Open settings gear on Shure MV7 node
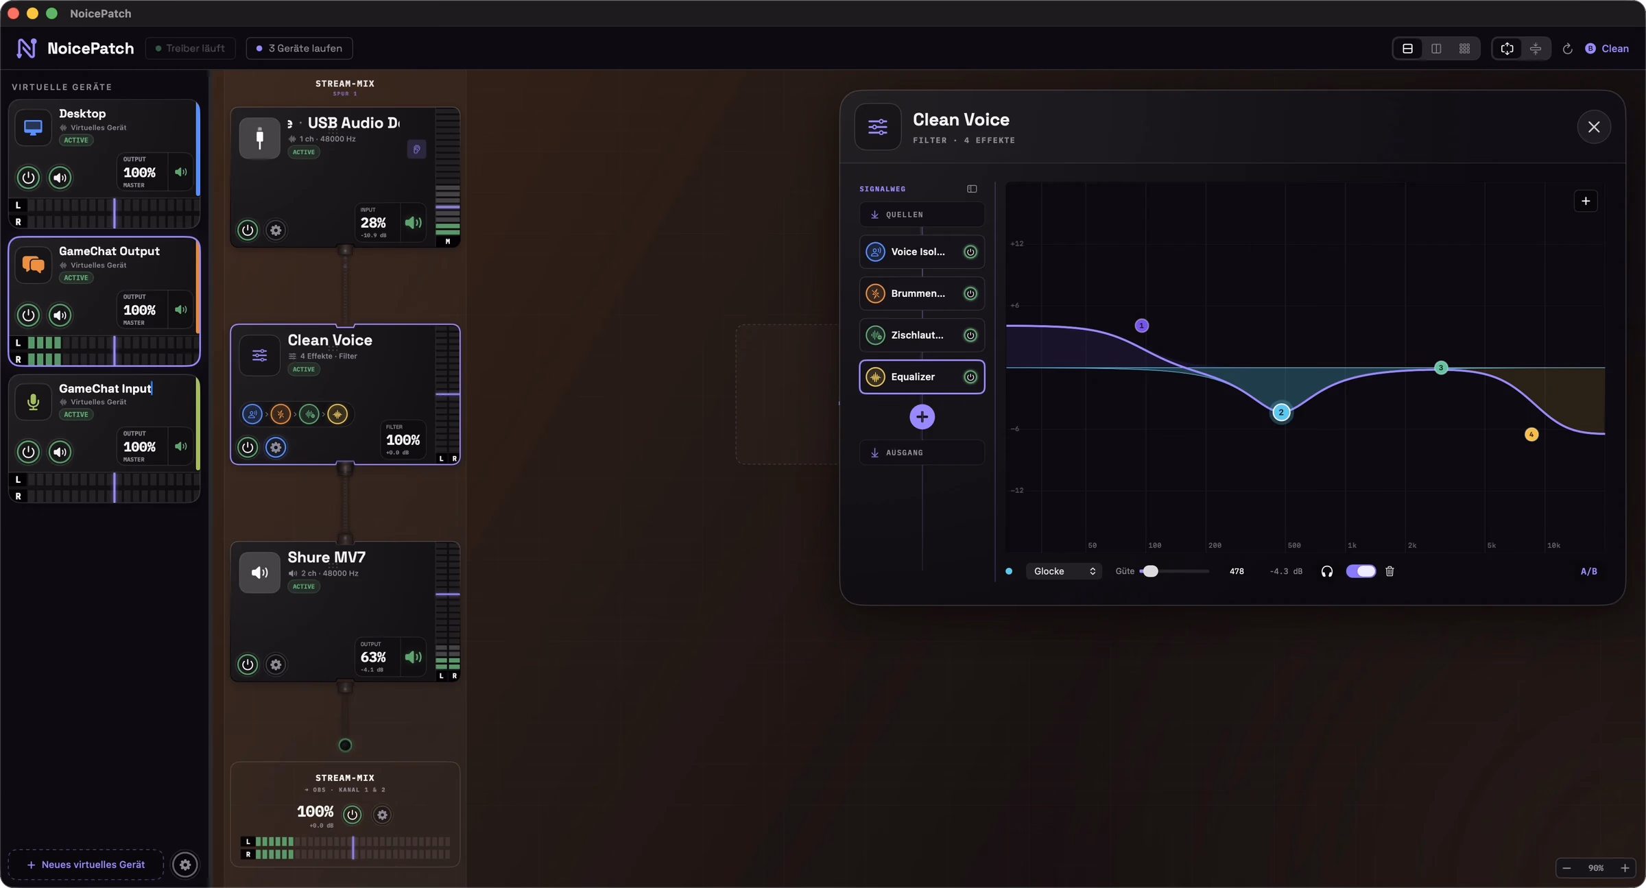Image resolution: width=1646 pixels, height=888 pixels. click(276, 664)
